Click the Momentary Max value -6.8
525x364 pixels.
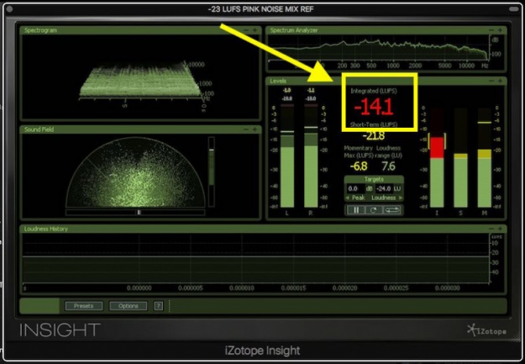pos(358,166)
